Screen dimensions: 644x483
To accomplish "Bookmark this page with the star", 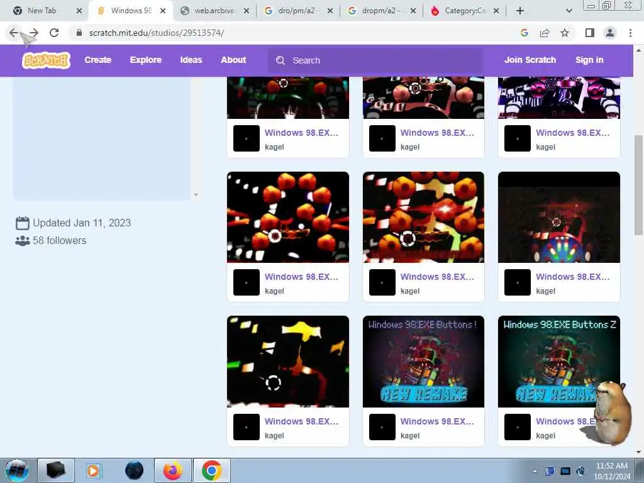I will pyautogui.click(x=565, y=33).
